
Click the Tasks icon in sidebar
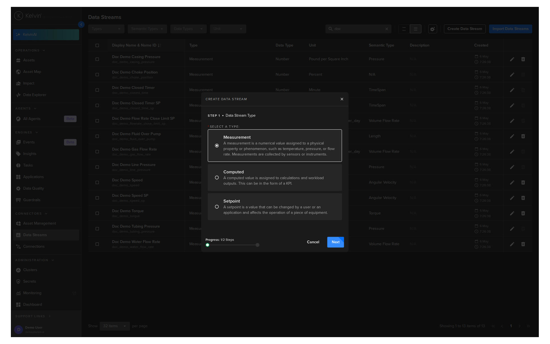click(x=18, y=165)
